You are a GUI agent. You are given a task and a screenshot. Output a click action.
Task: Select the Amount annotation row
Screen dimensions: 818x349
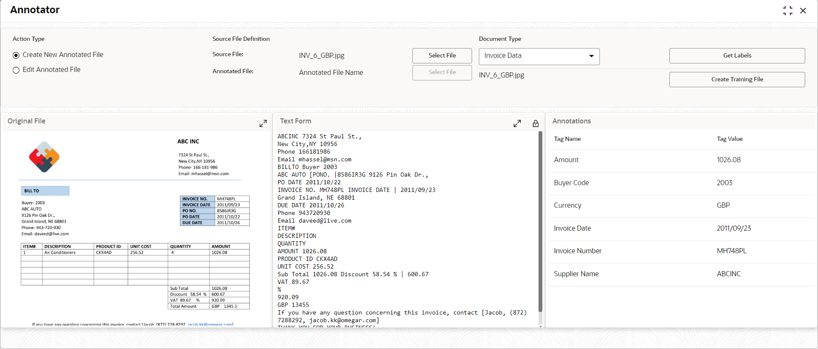click(681, 160)
